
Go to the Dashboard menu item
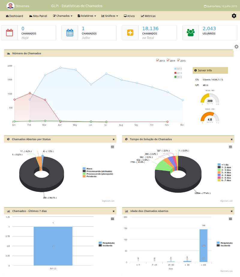[x=14, y=16]
